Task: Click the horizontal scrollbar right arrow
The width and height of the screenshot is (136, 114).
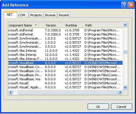Action: [x=120, y=92]
